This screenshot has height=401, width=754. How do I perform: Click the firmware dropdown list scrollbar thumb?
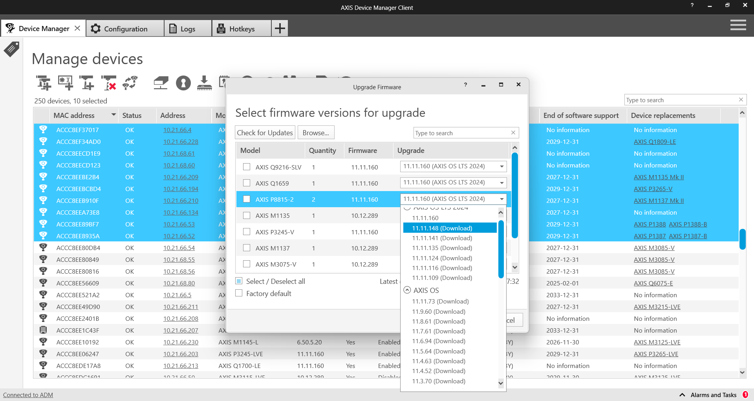click(x=501, y=249)
